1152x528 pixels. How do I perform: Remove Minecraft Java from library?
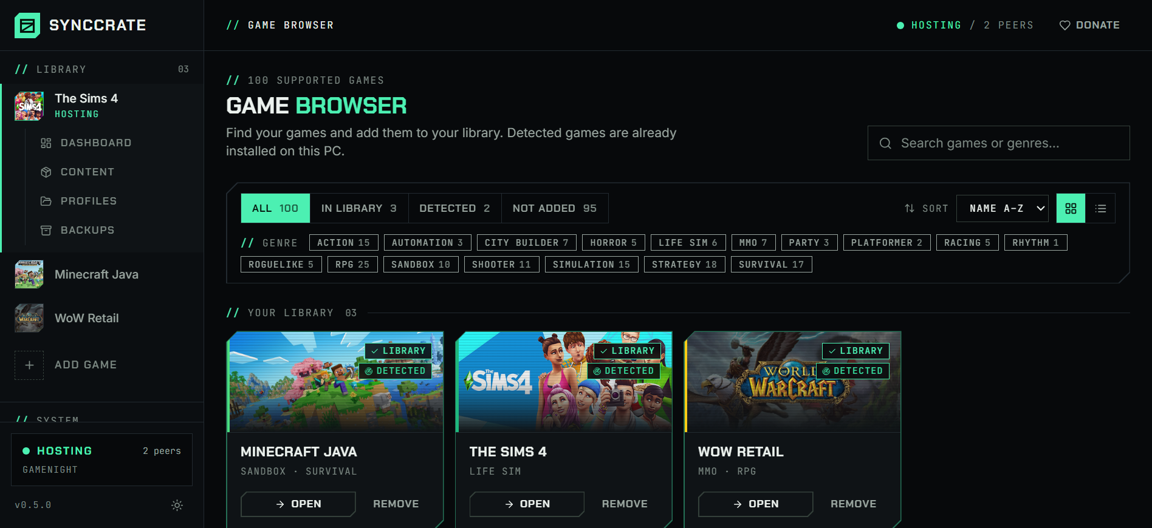click(x=396, y=504)
